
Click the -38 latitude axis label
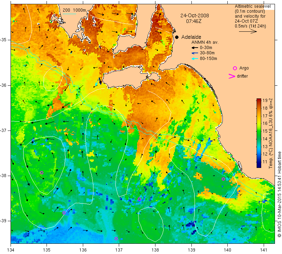(4, 176)
